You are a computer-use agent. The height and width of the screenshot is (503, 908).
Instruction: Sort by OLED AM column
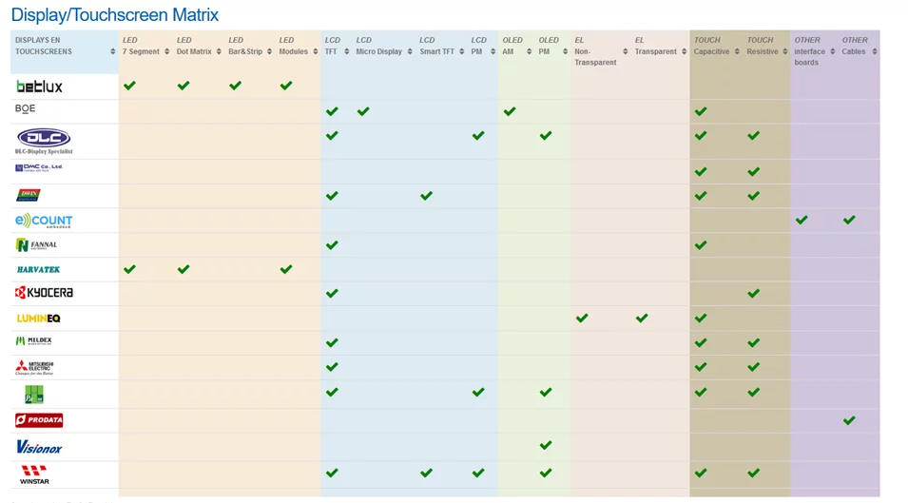[x=529, y=51]
